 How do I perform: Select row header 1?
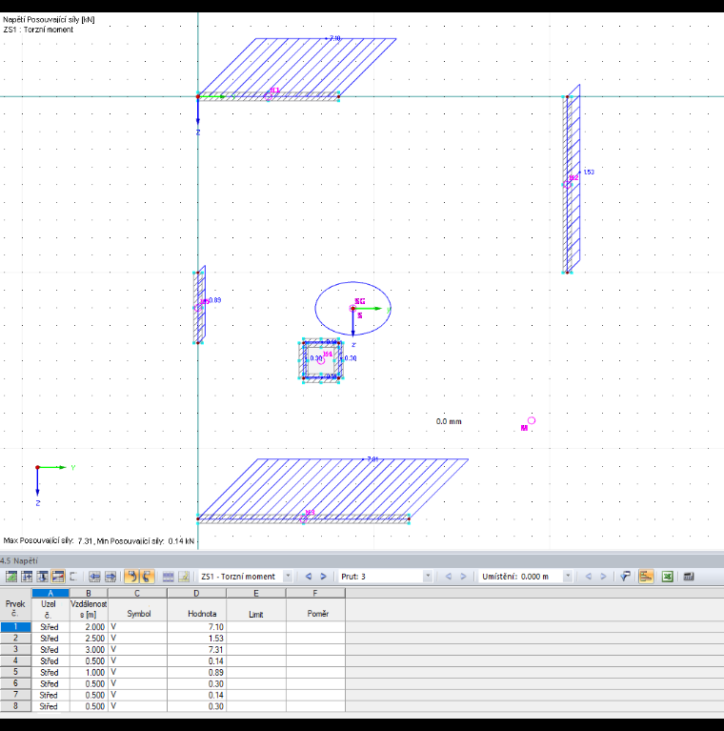[15, 626]
